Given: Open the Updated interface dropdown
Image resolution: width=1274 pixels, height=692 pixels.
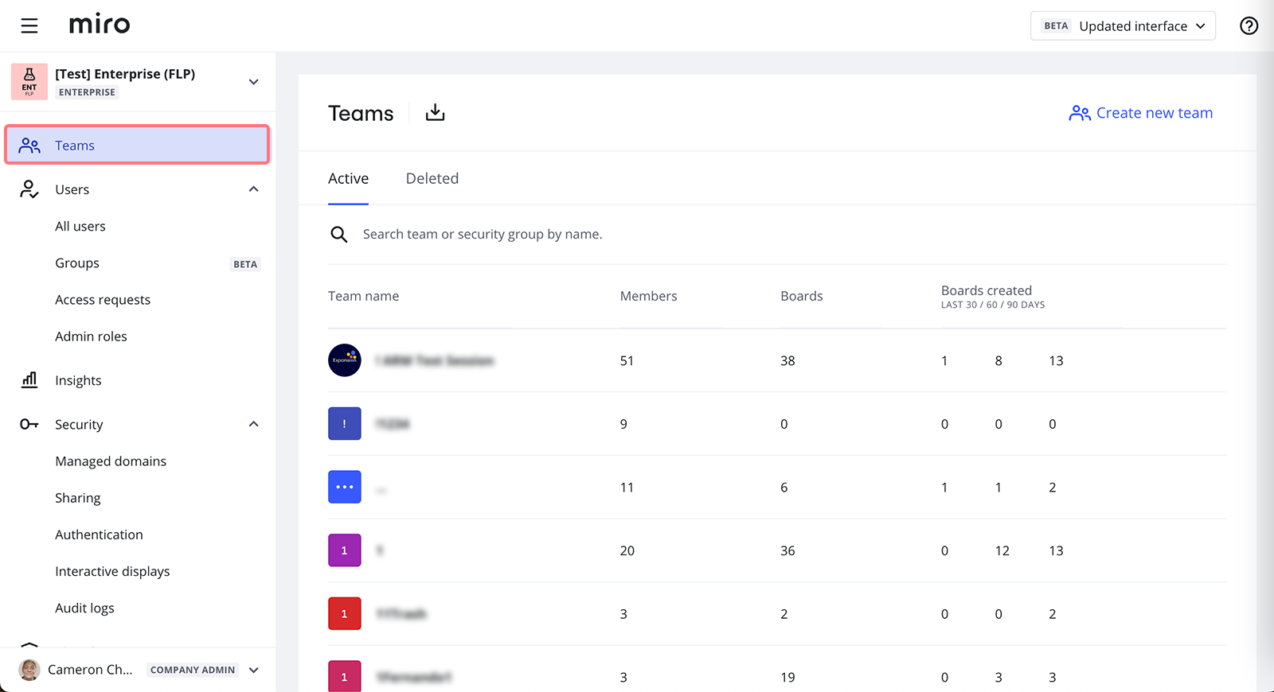Looking at the screenshot, I should pos(1123,26).
